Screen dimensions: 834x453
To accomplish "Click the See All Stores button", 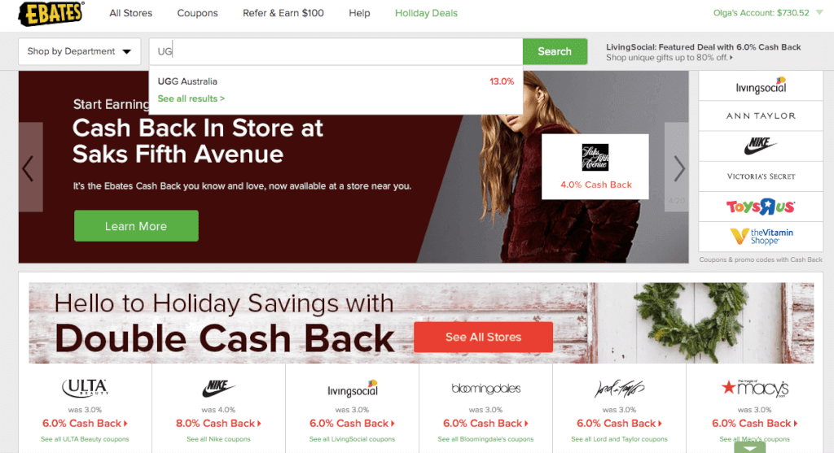I will (483, 338).
